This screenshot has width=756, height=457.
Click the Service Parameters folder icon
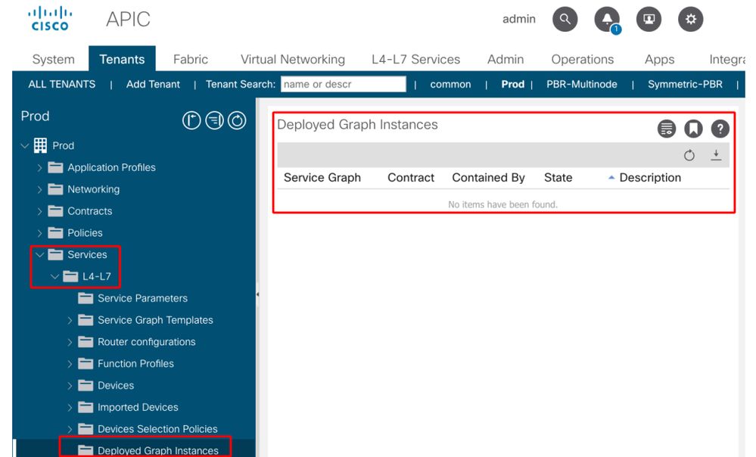pyautogui.click(x=86, y=298)
